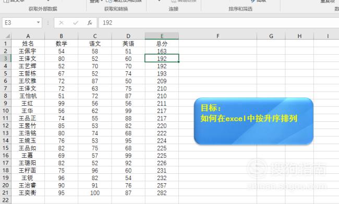This screenshot has height=204, width=339.
Task: Click total score 222 in row 13
Action: tap(162, 133)
